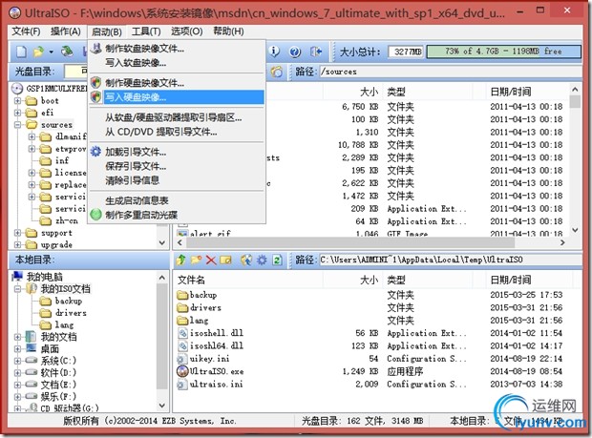
Task: Select 从 CD/DVD 提取引导文件 entry
Action: (x=177, y=132)
